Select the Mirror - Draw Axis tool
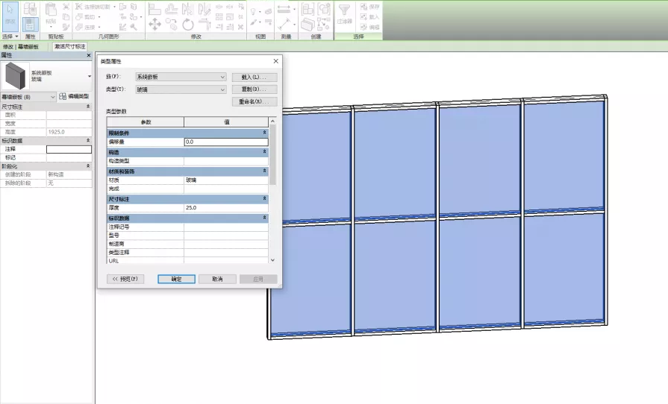Image resolution: width=668 pixels, height=404 pixels. (x=204, y=8)
